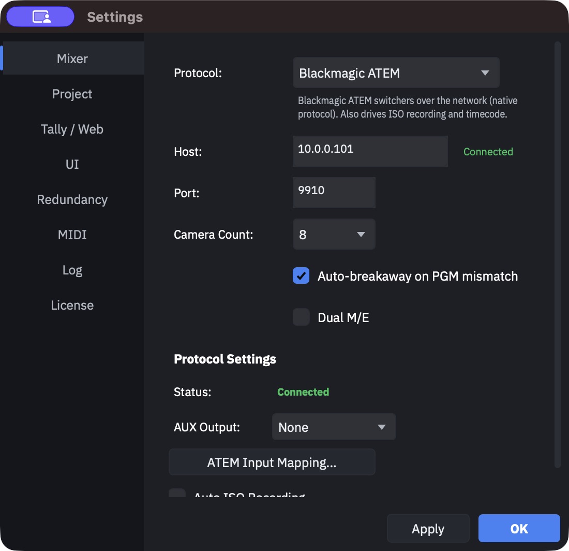The height and width of the screenshot is (551, 569).
Task: Click the Blackmagic ATEM protocol description text
Action: 408,107
